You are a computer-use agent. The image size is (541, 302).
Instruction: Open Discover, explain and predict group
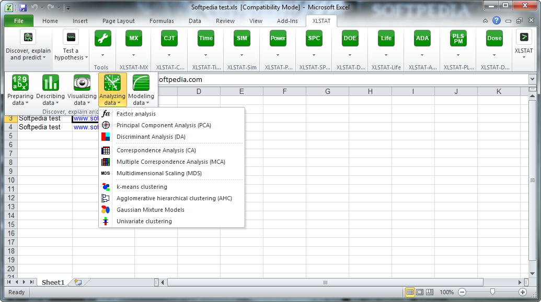pos(28,46)
